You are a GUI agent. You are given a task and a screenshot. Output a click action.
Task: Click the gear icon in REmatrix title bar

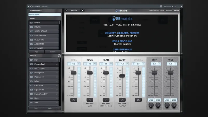pos(31,6)
